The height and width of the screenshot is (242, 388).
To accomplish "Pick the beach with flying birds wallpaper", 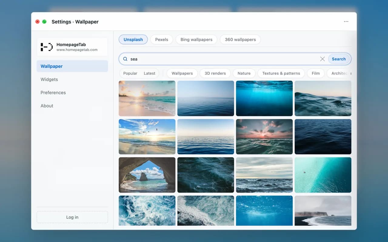I will (147, 137).
